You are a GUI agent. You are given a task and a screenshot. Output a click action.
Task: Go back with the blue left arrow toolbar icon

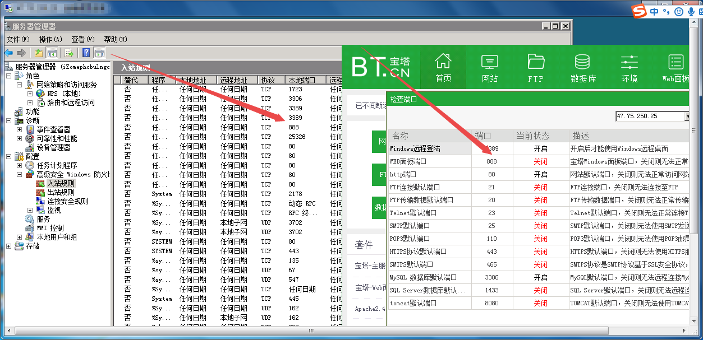click(x=9, y=53)
